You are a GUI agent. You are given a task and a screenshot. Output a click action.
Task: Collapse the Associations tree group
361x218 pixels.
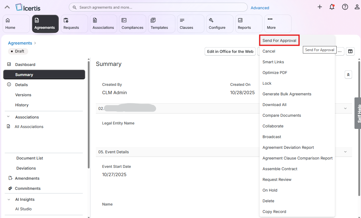[x=8, y=117]
